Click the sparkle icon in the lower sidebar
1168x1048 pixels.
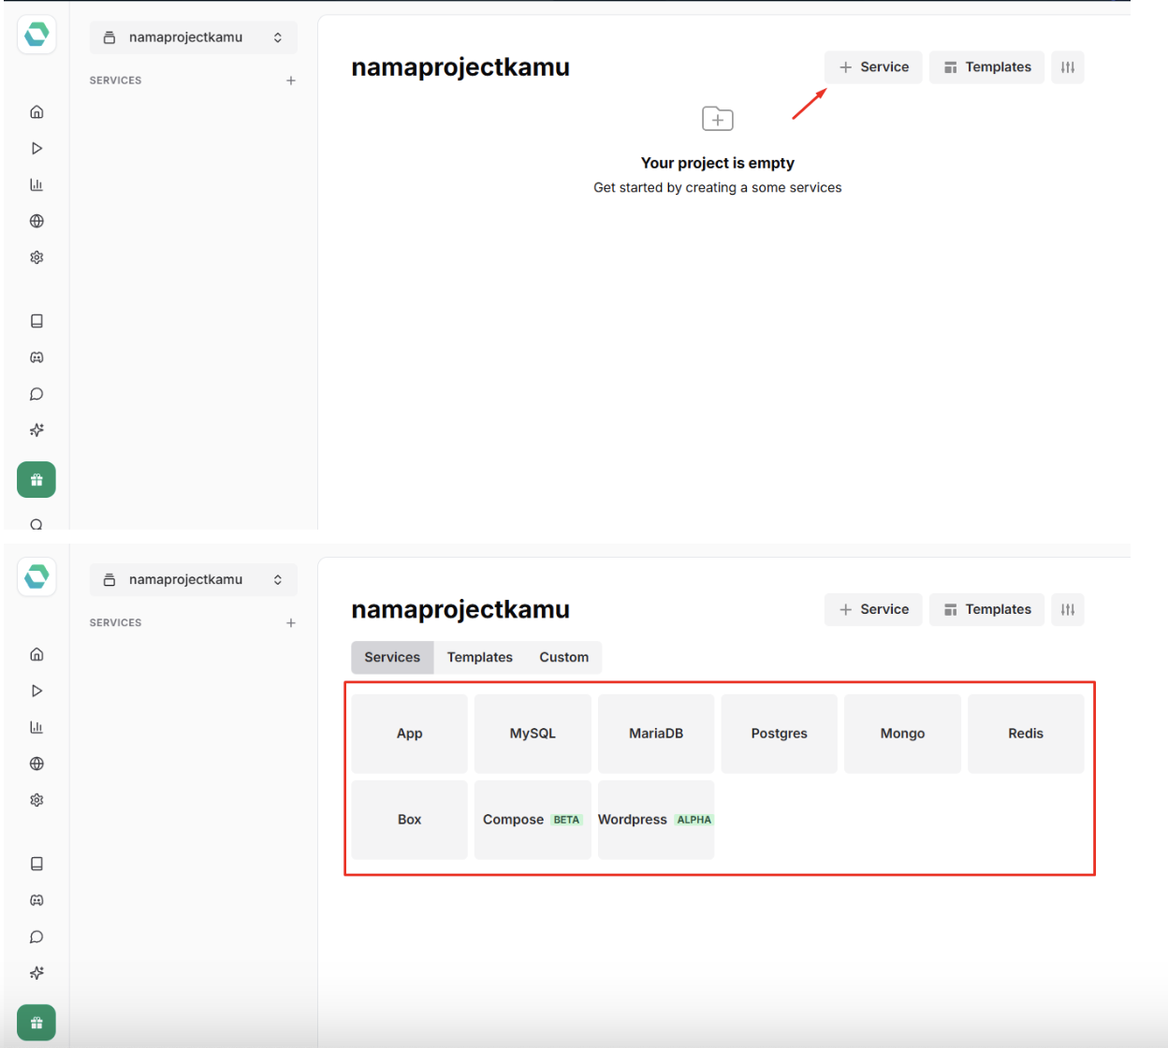coord(36,973)
